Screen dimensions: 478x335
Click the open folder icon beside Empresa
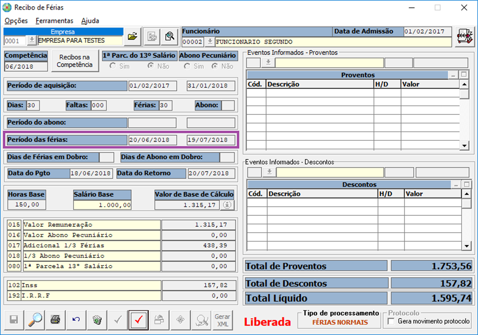tap(133, 37)
